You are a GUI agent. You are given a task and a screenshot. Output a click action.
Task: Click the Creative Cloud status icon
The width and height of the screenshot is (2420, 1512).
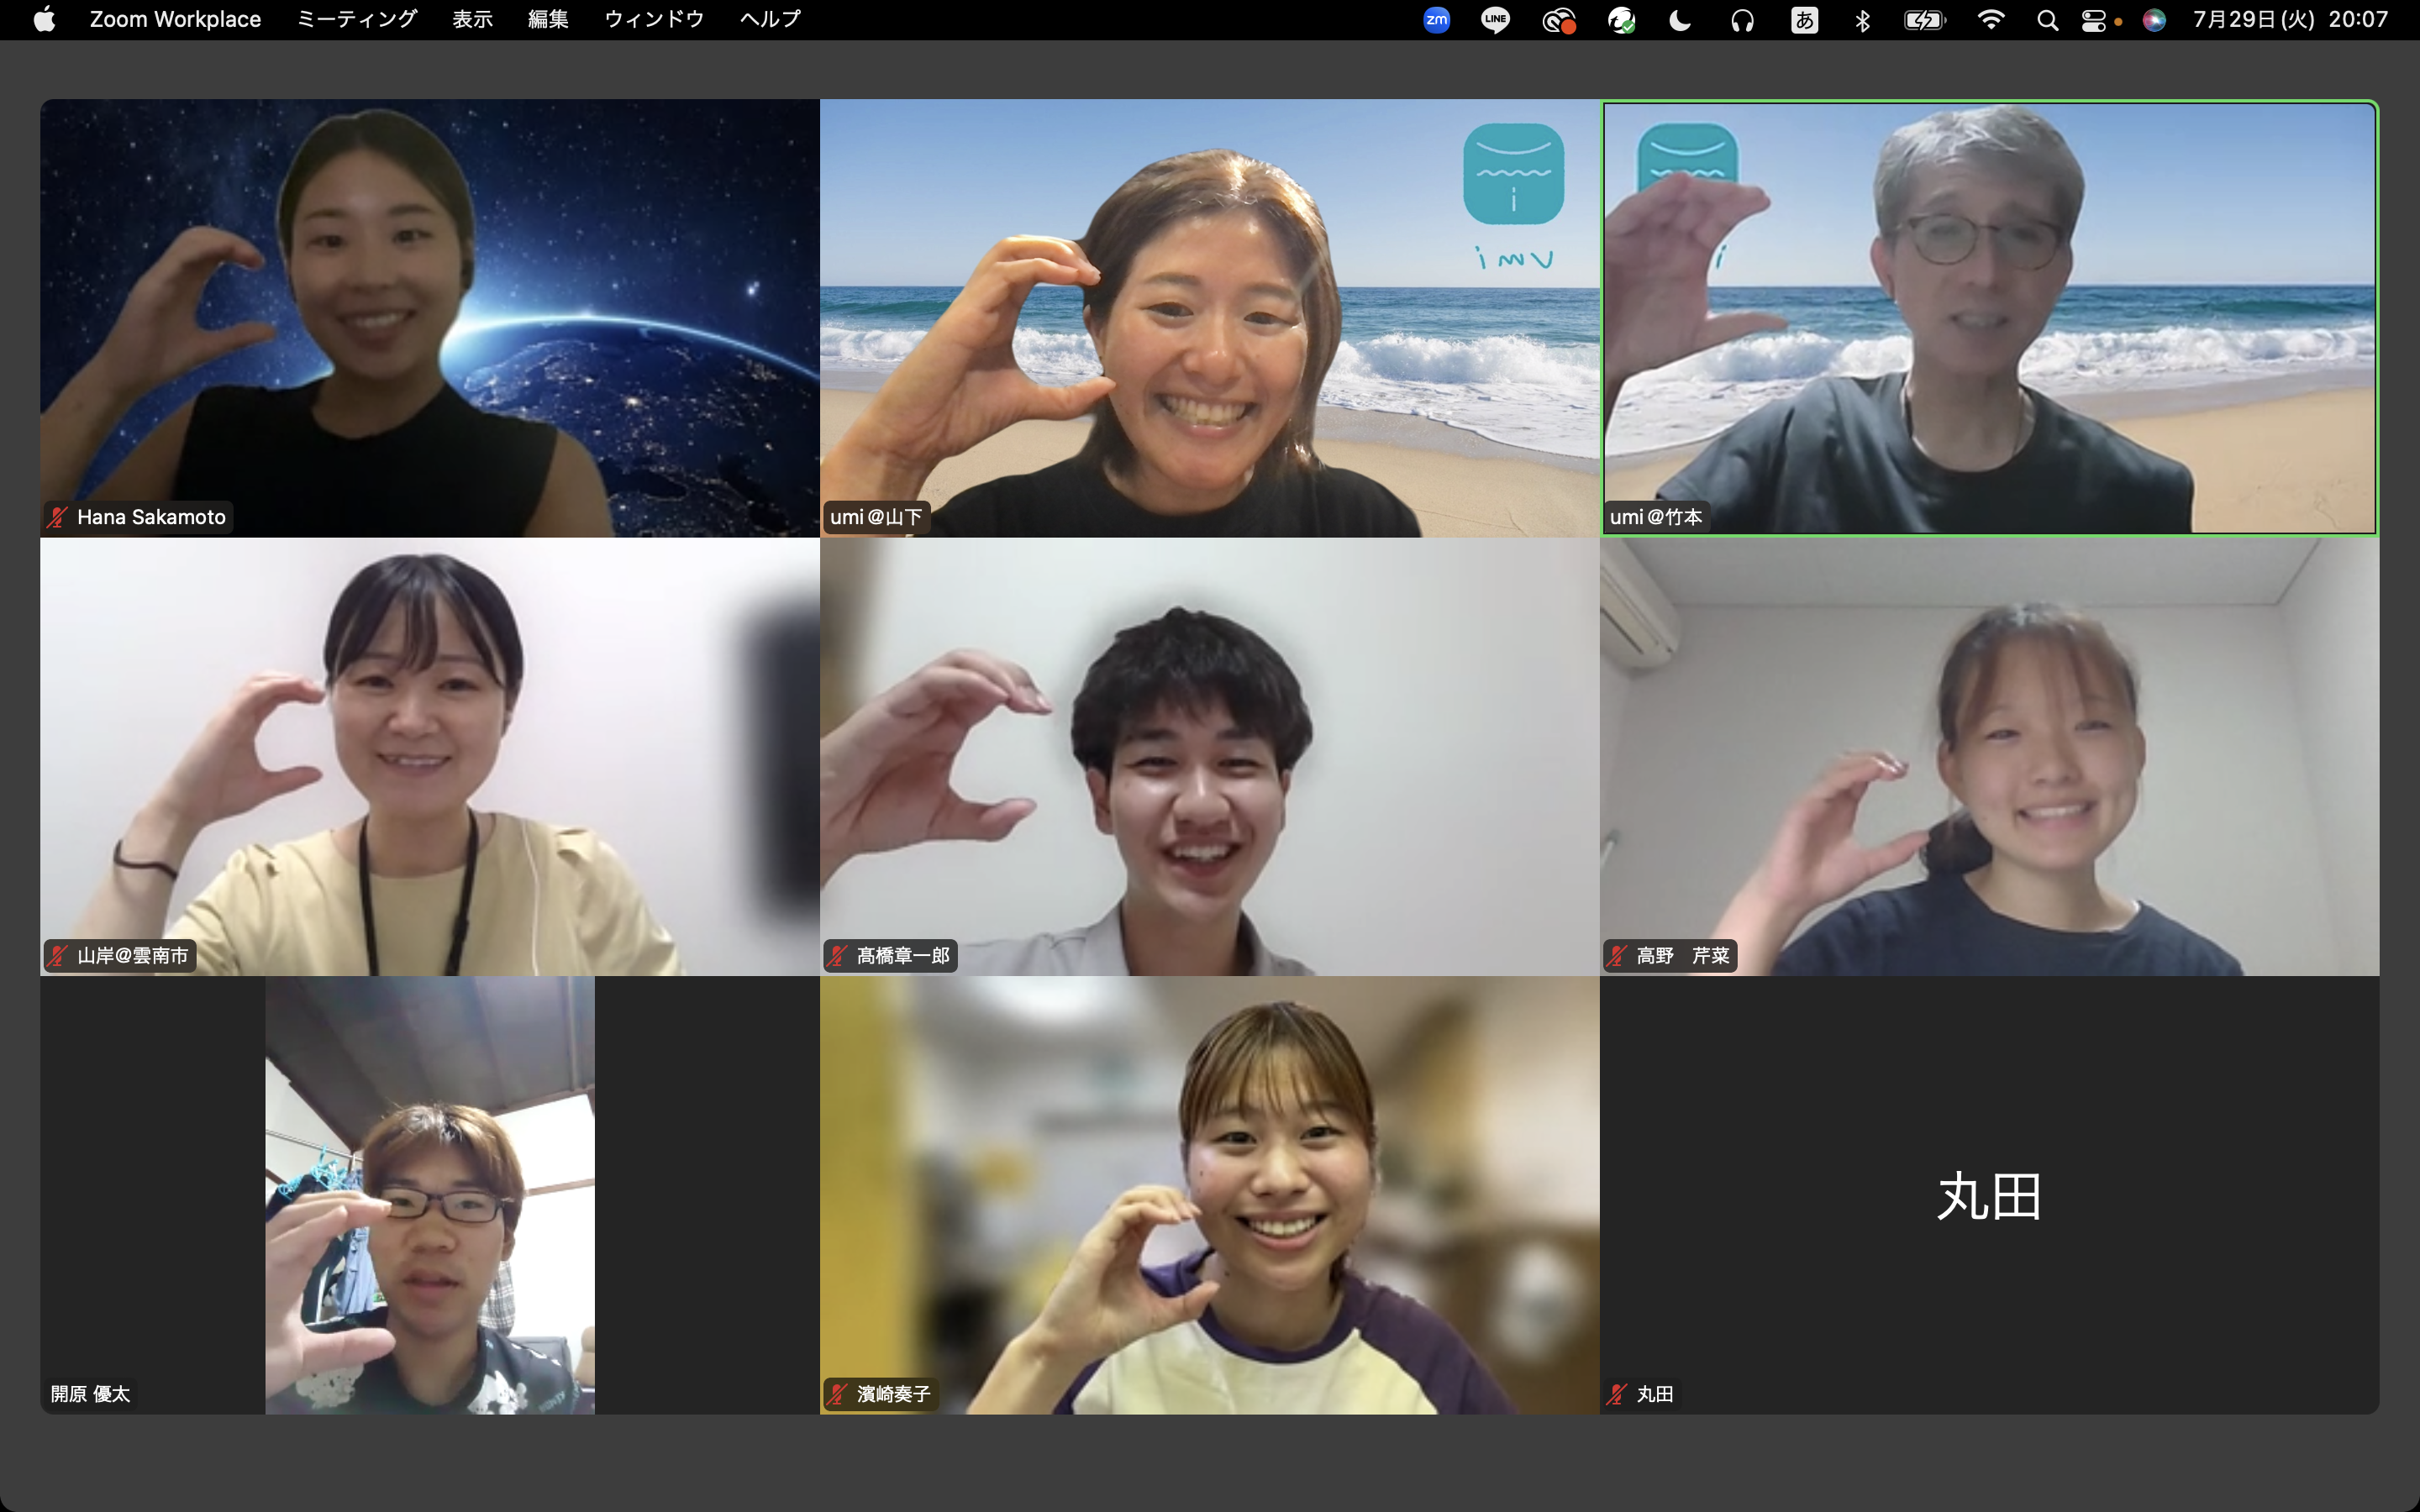1558,20
